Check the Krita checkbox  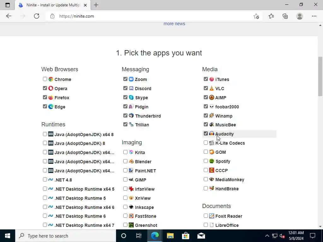point(125,152)
